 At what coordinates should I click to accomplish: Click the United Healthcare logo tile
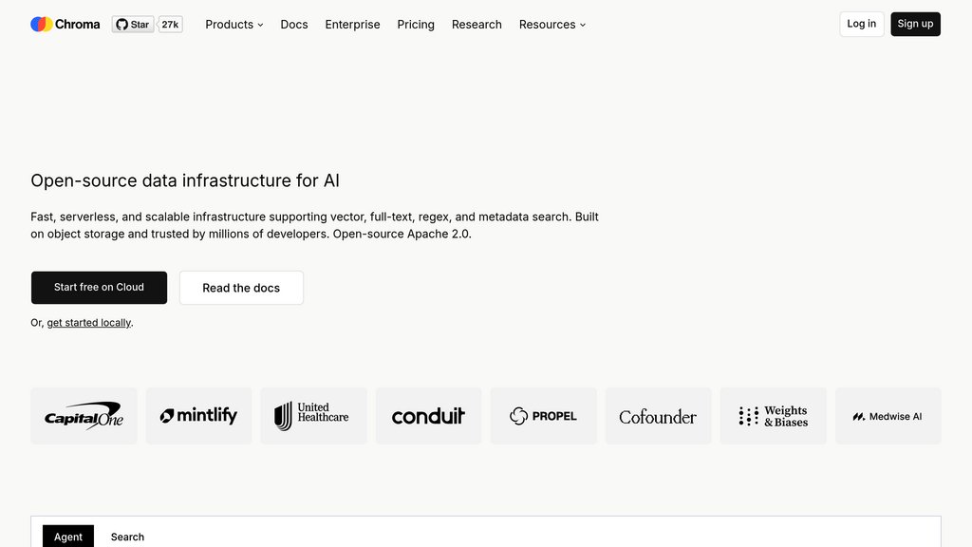[x=313, y=416]
